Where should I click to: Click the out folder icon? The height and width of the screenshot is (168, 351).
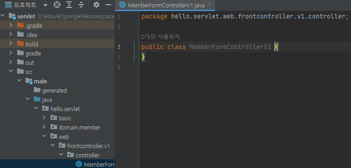[20, 62]
